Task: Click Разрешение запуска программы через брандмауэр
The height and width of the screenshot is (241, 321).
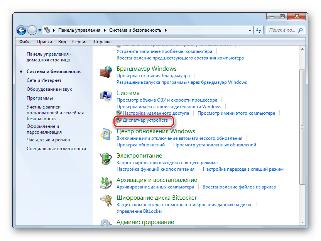Action: pos(182,82)
